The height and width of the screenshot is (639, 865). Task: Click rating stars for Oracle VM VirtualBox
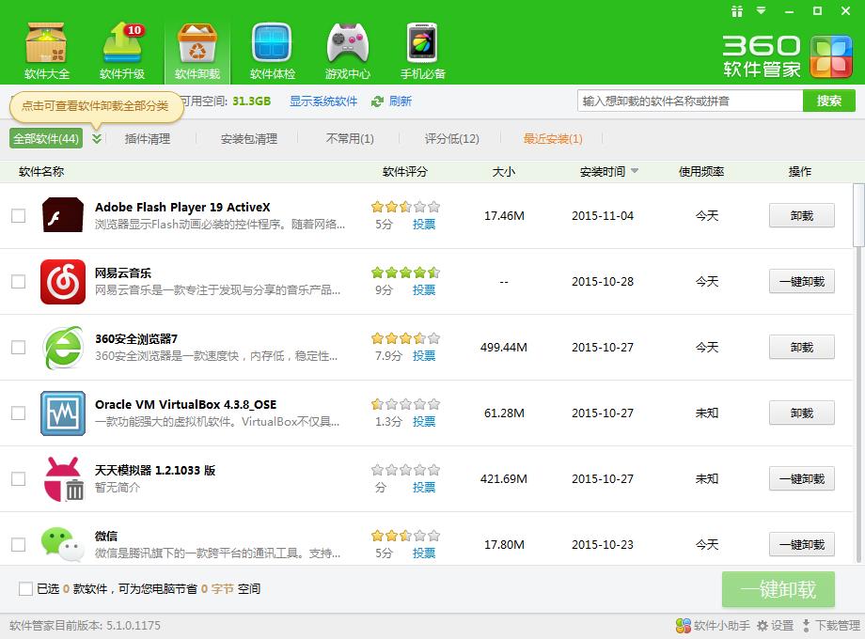tap(405, 404)
